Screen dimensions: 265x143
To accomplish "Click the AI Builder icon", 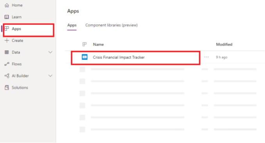I will coord(7,76).
